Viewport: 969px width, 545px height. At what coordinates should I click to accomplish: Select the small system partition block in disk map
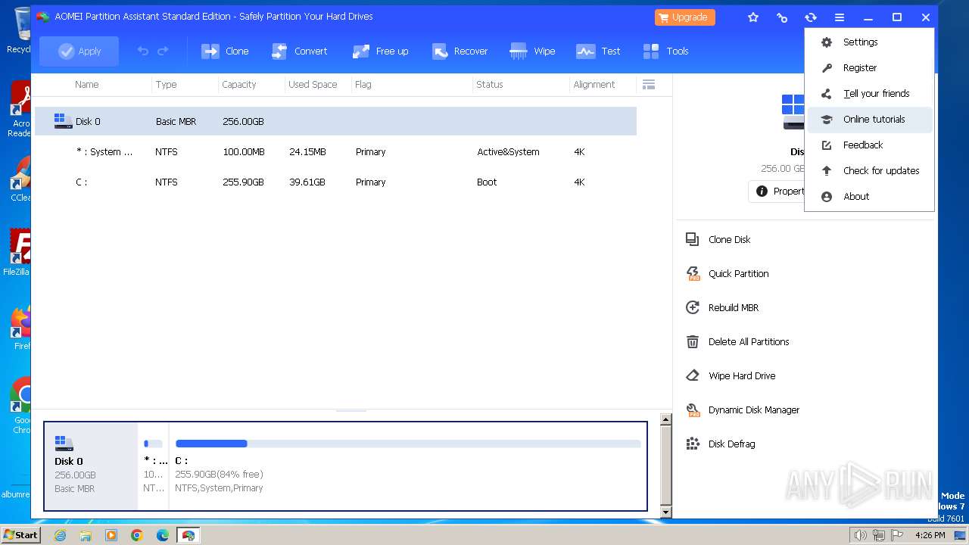coord(154,466)
